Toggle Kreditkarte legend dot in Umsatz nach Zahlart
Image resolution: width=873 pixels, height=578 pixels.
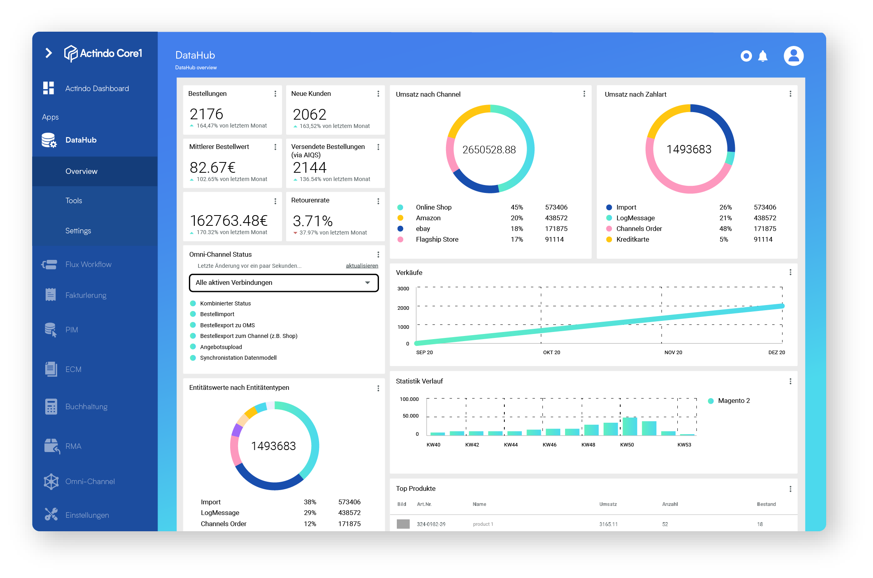pos(609,239)
